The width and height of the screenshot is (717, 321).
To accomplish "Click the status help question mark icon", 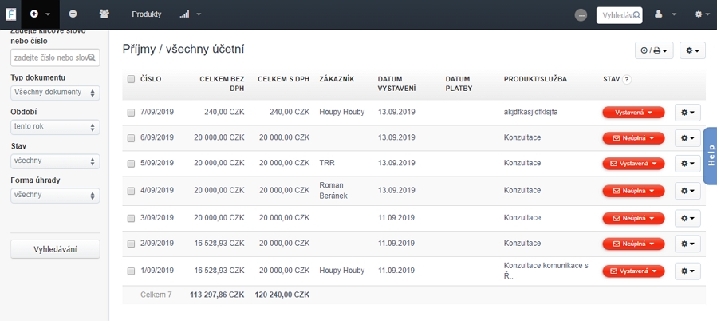I will (x=627, y=79).
